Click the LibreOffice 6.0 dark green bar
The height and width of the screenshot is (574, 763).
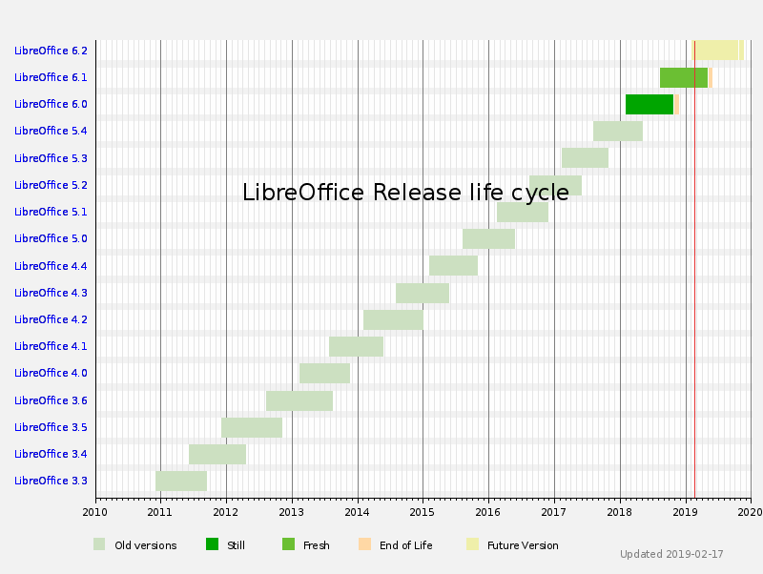point(649,104)
